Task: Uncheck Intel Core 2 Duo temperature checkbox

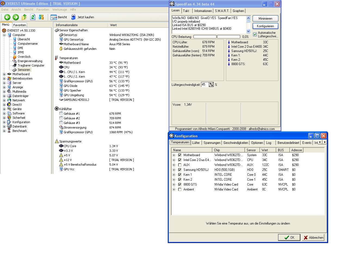Action: (180, 160)
